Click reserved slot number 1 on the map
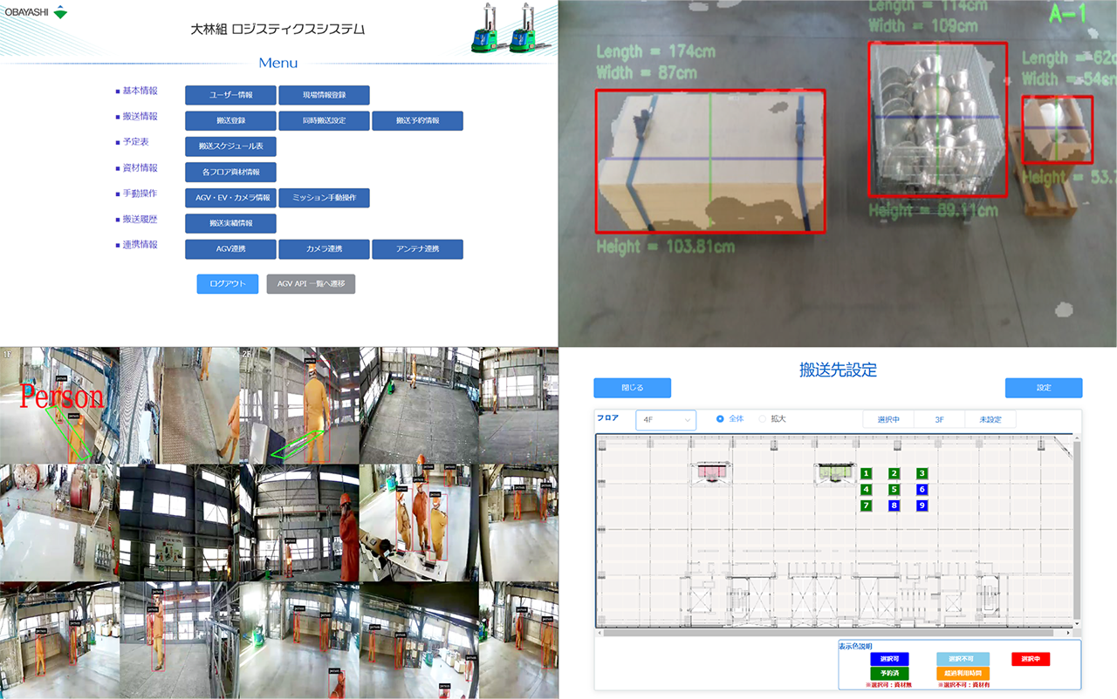The width and height of the screenshot is (1117, 699). [866, 473]
